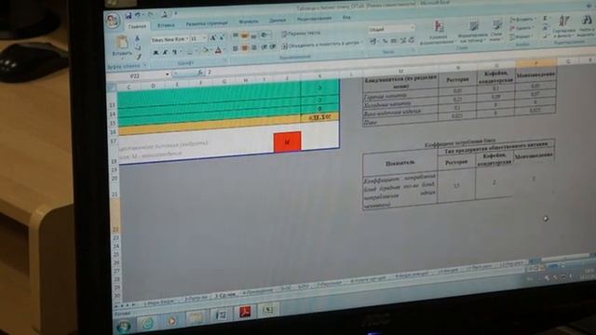Screen dimensions: 596x335
Task: Toggle highlighted middle vertical alignment
Action: (245, 36)
